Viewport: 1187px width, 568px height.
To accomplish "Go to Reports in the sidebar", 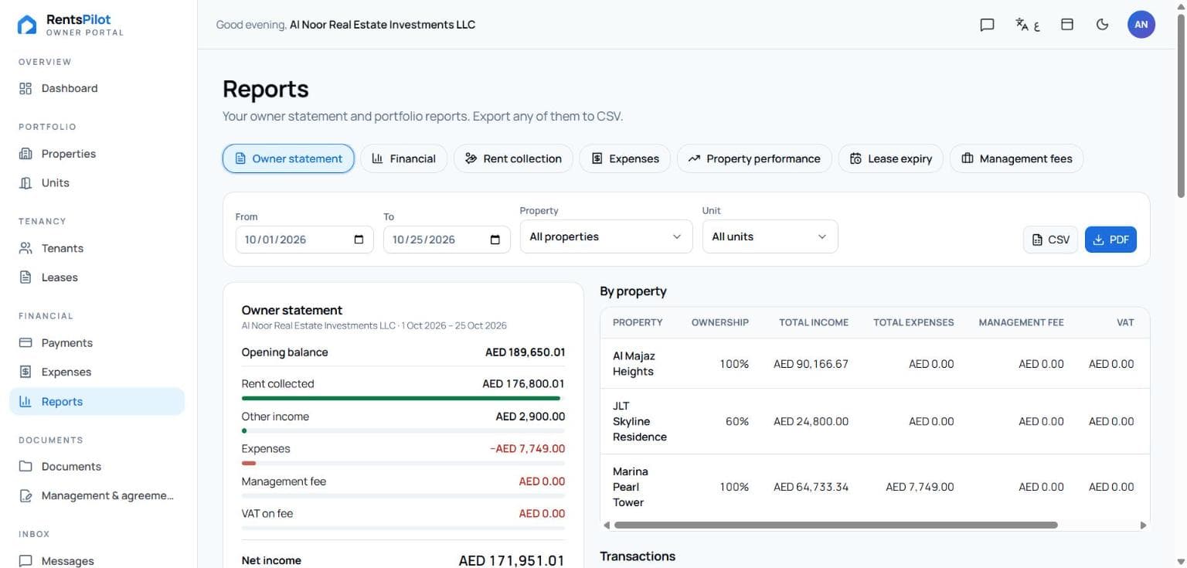I will (x=97, y=402).
